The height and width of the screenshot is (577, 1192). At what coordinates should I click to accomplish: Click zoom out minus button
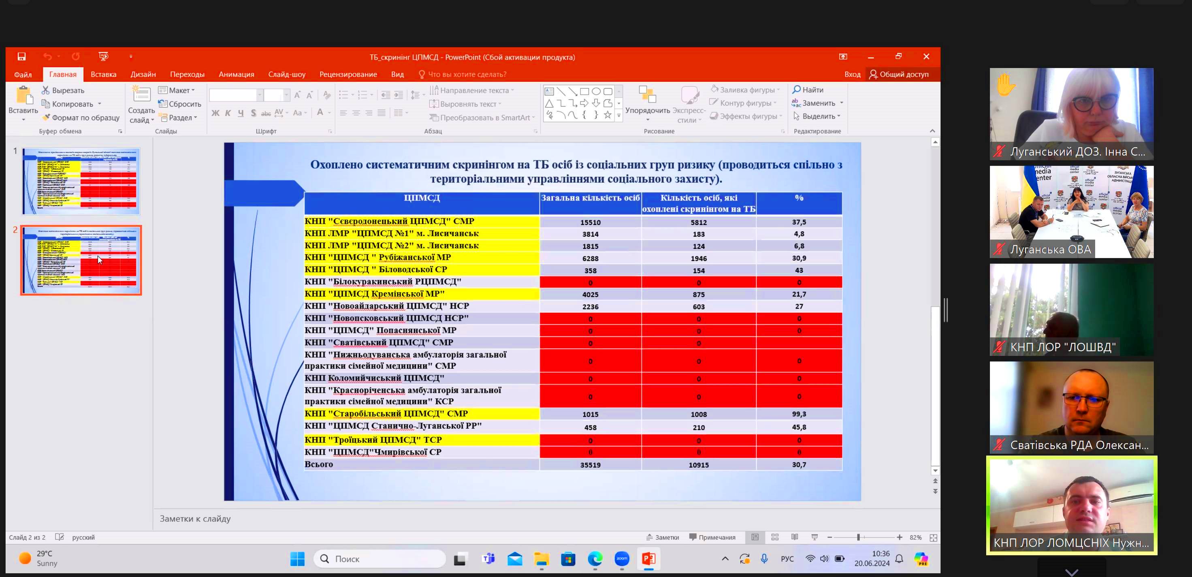click(829, 537)
